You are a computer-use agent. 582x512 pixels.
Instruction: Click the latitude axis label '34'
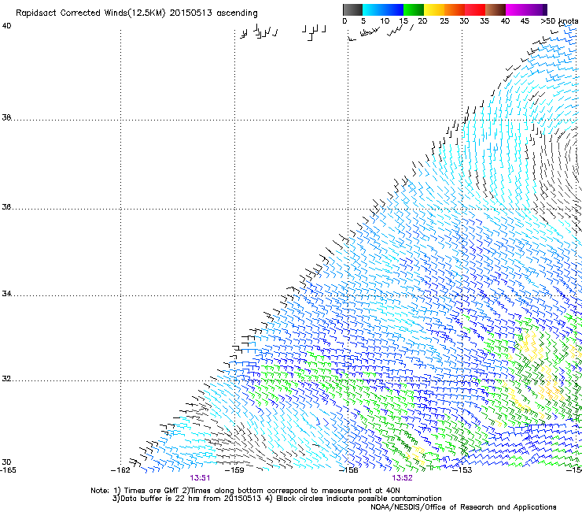(x=6, y=294)
